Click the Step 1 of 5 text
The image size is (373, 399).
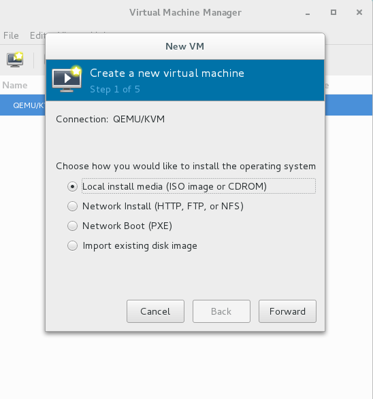[115, 89]
